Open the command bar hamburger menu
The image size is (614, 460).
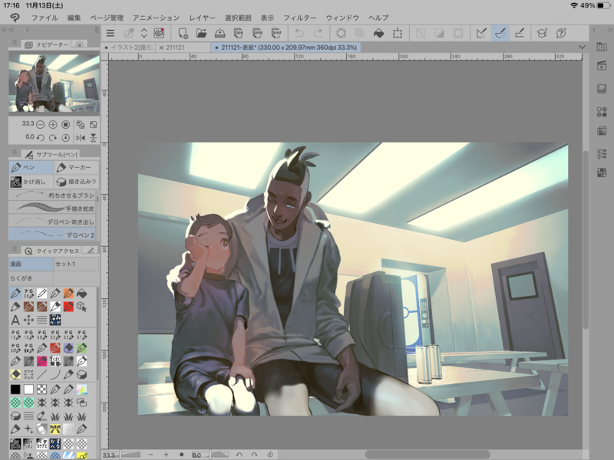coord(111,33)
